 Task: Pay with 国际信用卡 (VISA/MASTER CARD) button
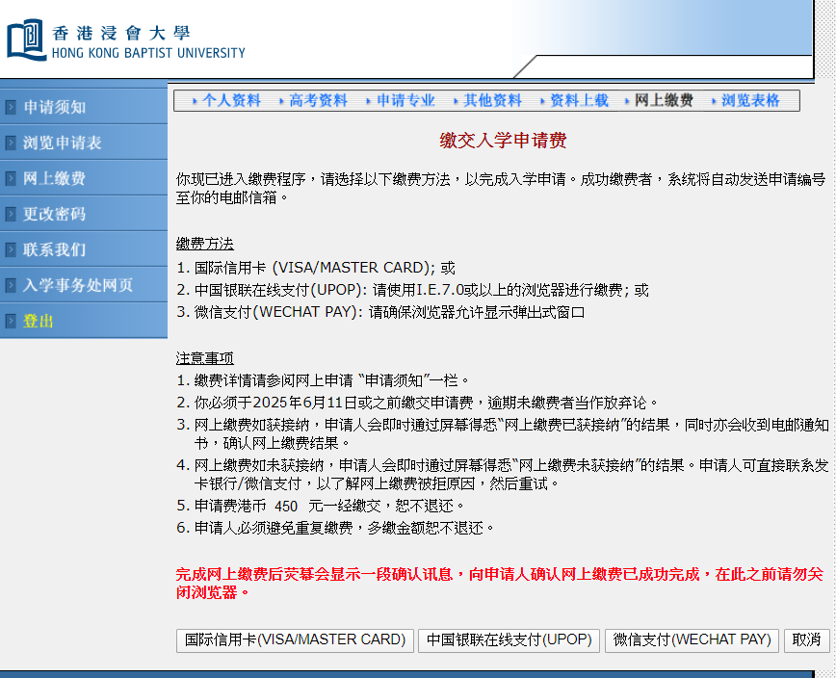(x=295, y=639)
